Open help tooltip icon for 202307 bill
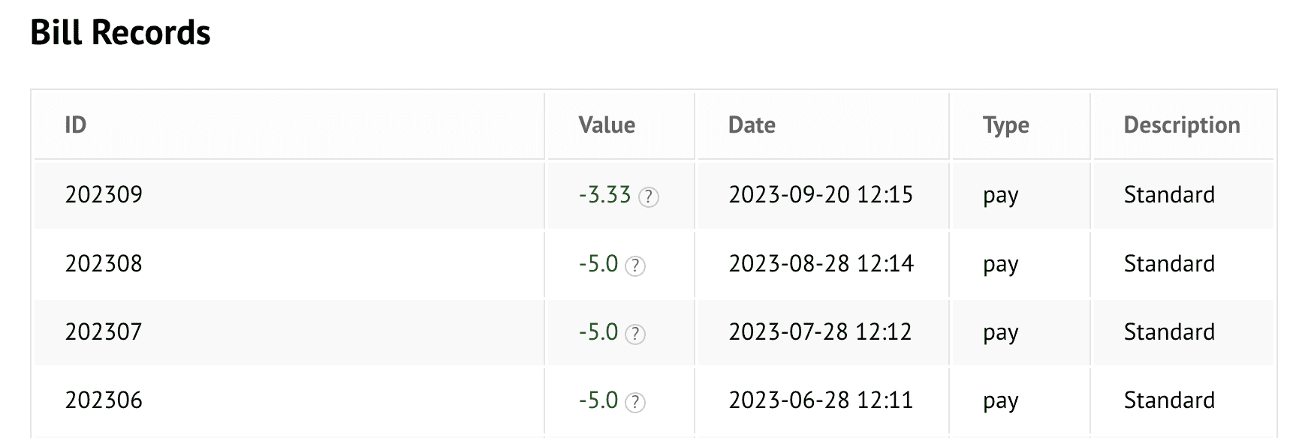 (635, 334)
